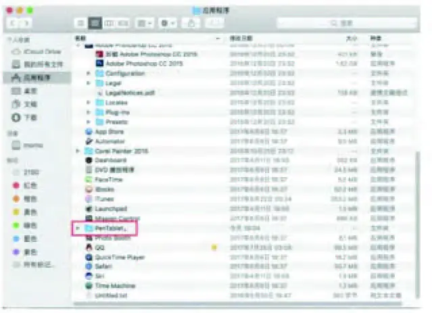432x313 pixels.
Task: Select the Adobe Photoshop CC 2015 application icon
Action: 99,64
